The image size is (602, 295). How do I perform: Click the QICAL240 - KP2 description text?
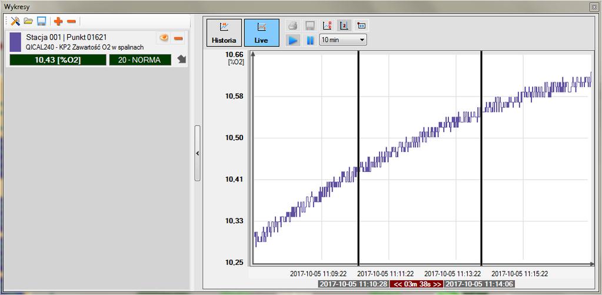coord(85,47)
